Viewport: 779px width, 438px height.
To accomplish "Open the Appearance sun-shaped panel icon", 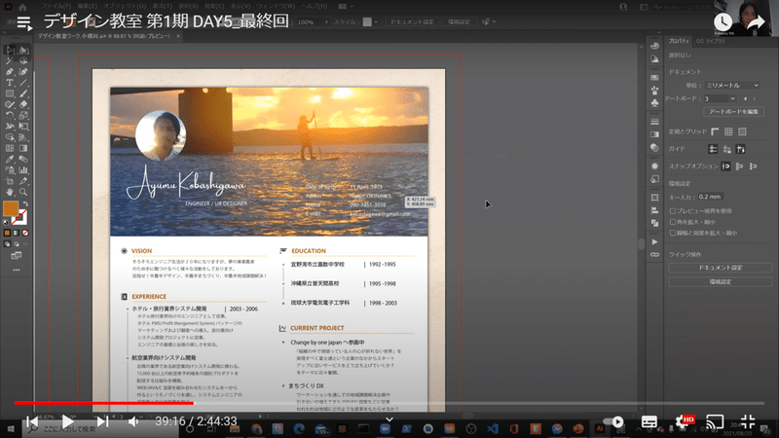I will (654, 165).
